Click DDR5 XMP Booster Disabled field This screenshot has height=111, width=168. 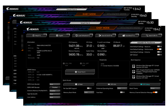point(55,87)
